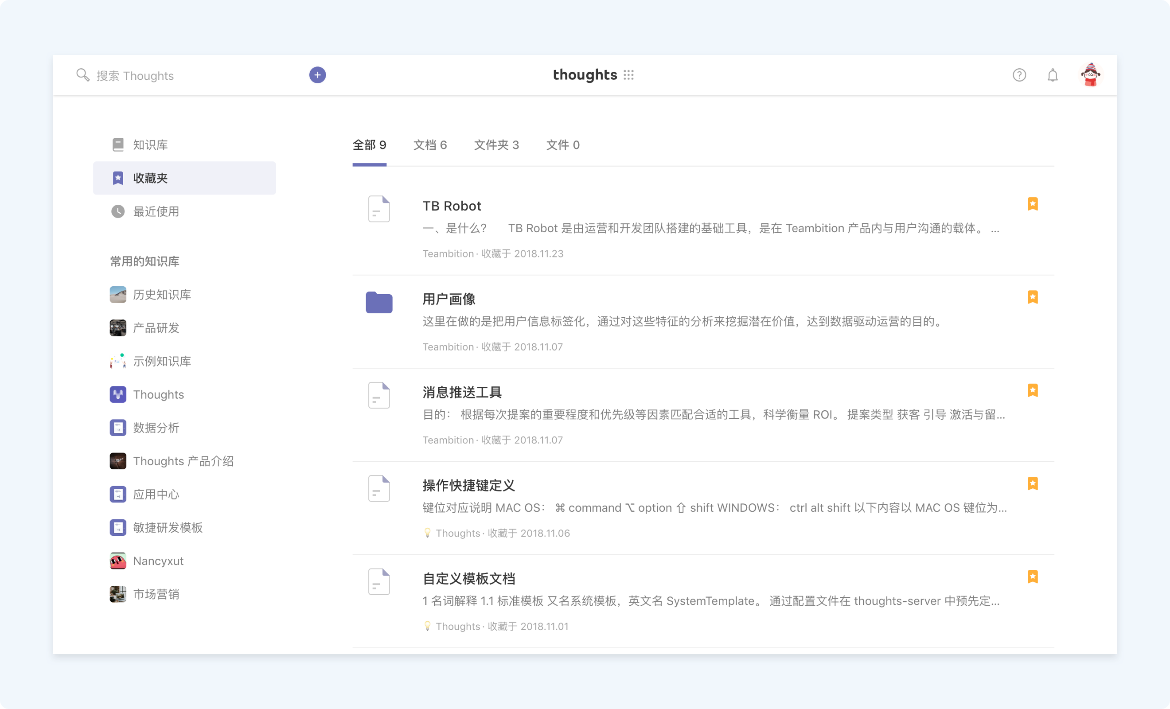
Task: Switch to the 文件 0 tab
Action: pos(563,145)
